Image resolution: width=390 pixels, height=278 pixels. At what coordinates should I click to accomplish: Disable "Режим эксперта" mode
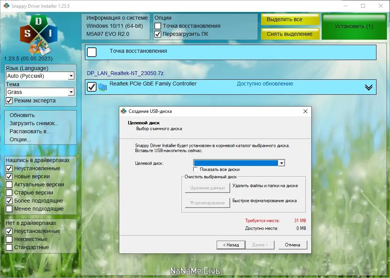[x=8, y=100]
